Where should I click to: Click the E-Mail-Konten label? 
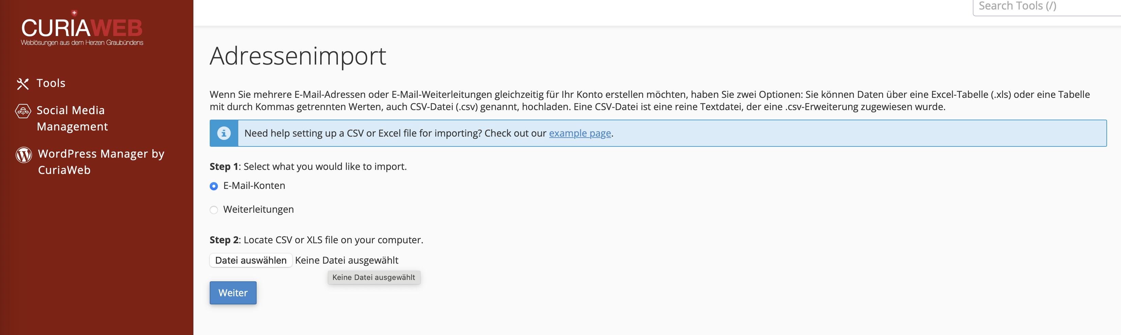[x=254, y=186]
